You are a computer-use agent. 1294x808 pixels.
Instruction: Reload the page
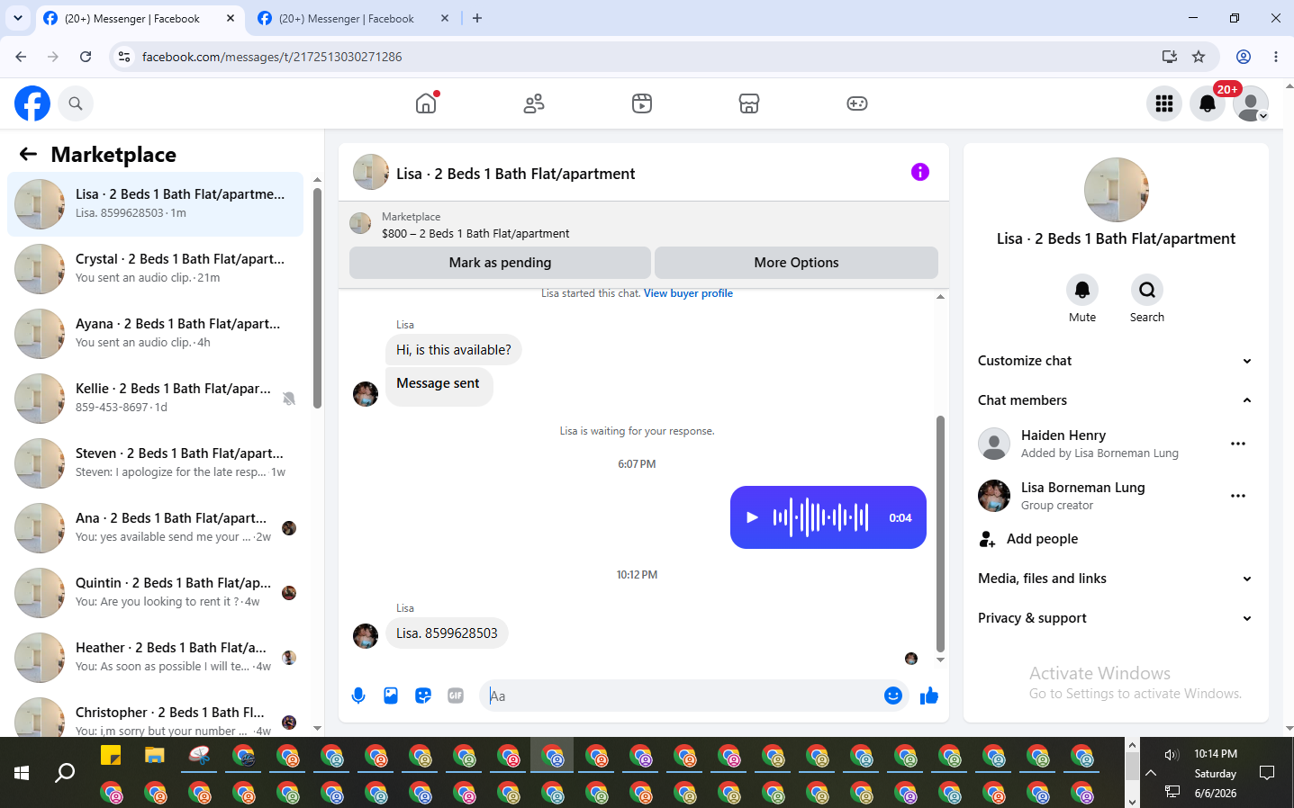click(86, 57)
